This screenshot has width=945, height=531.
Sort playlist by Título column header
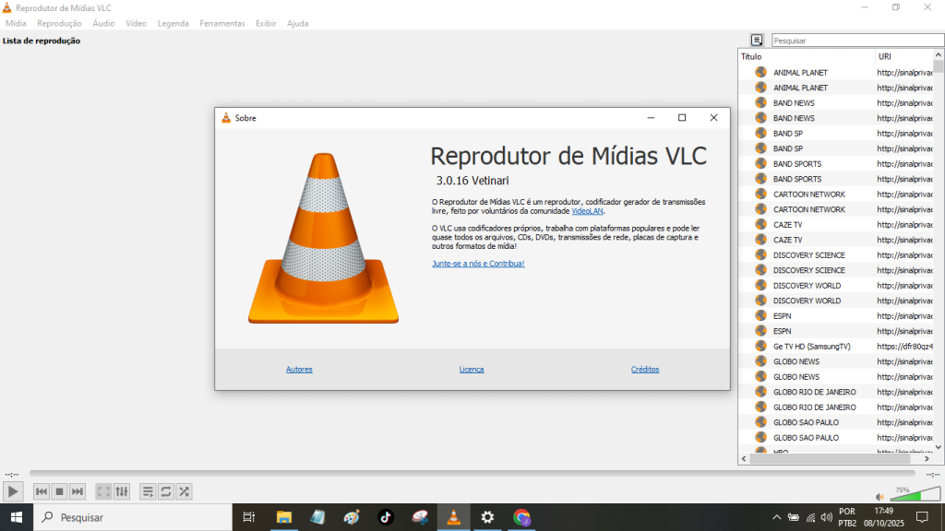tap(807, 56)
